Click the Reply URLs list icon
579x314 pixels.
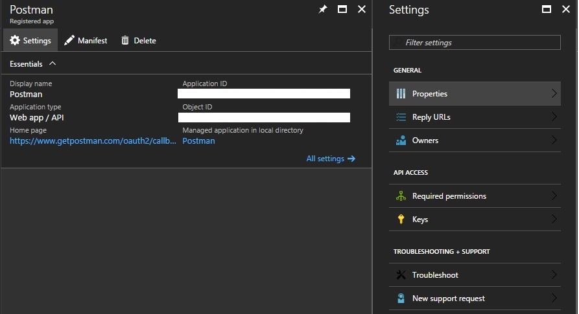click(401, 117)
